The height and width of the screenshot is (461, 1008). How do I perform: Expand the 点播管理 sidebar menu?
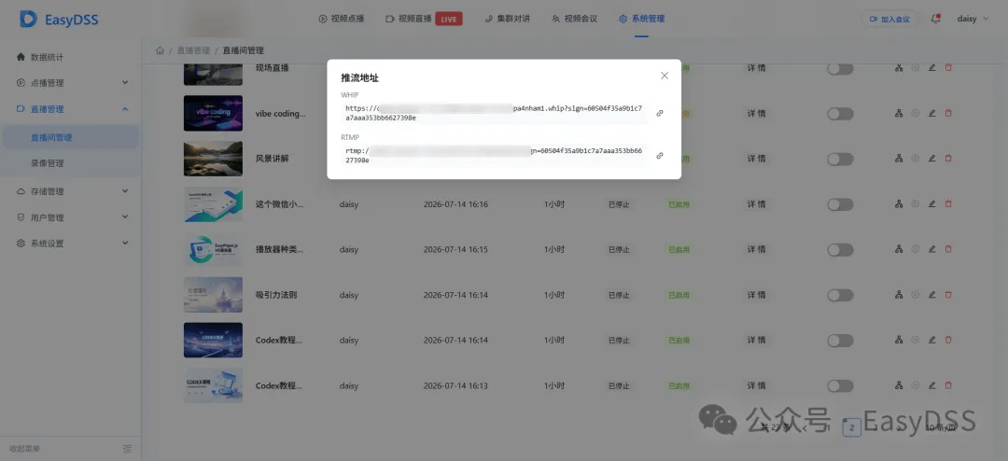(x=71, y=83)
